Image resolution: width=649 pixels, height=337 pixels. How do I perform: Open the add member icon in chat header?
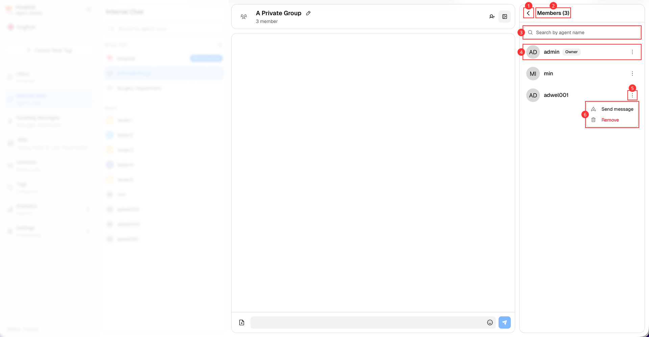(x=492, y=17)
